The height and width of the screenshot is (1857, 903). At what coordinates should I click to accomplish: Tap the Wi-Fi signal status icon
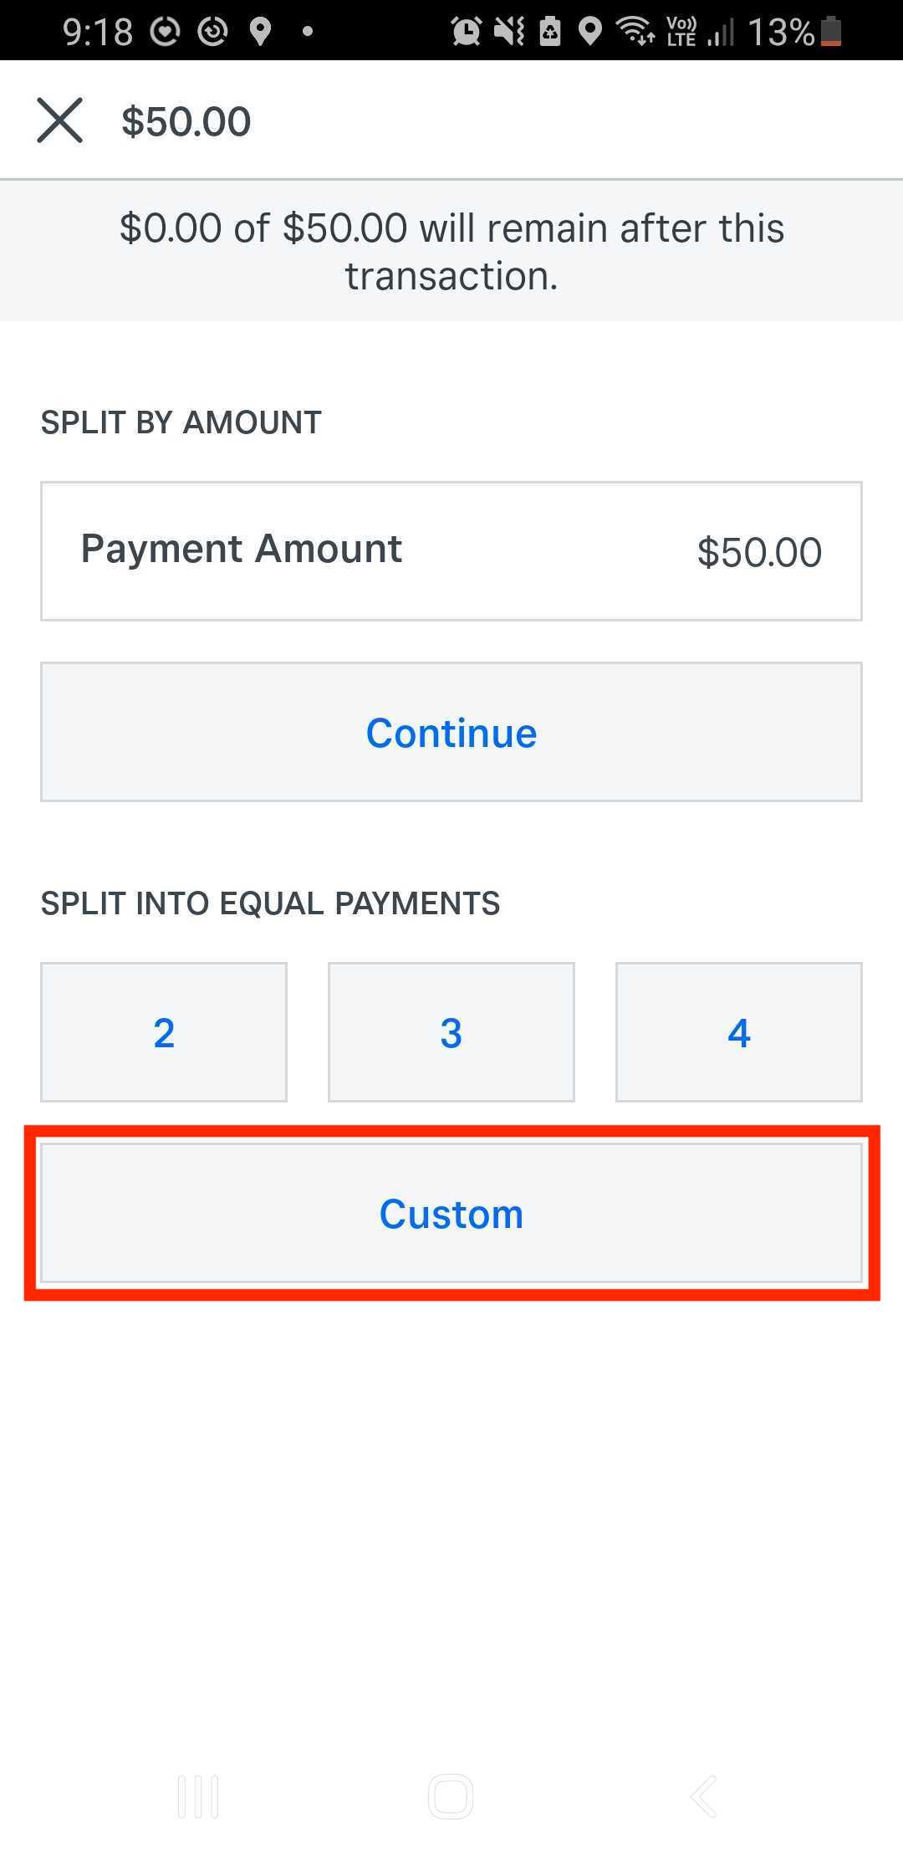pyautogui.click(x=635, y=32)
